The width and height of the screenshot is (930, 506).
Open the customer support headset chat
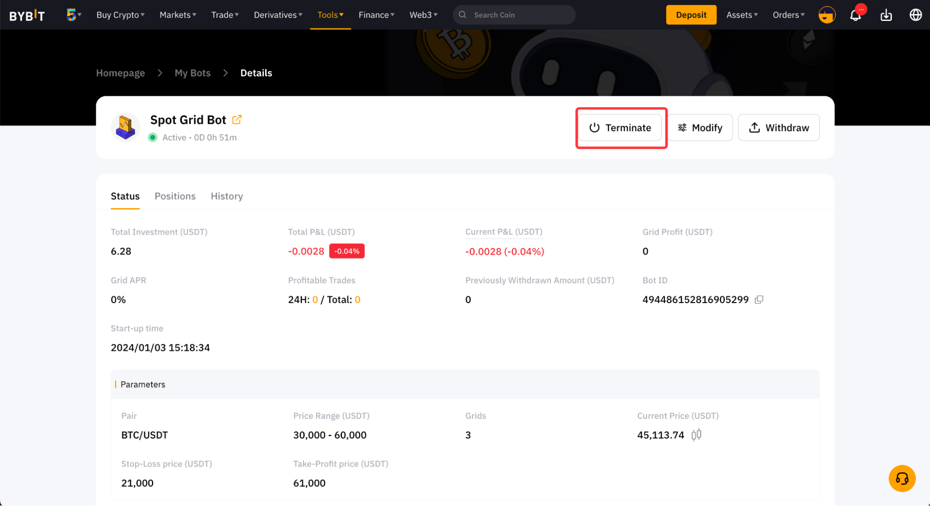(x=902, y=478)
